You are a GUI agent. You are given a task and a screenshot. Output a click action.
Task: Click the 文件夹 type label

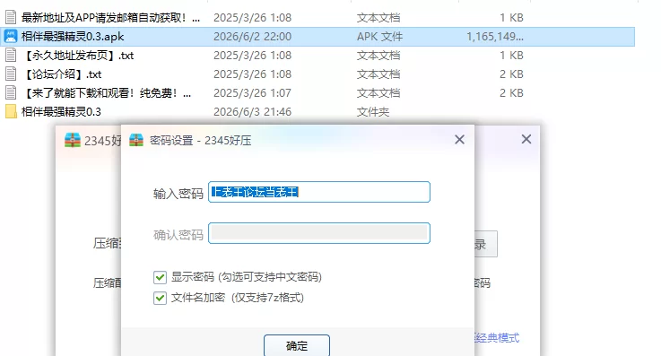pos(373,112)
